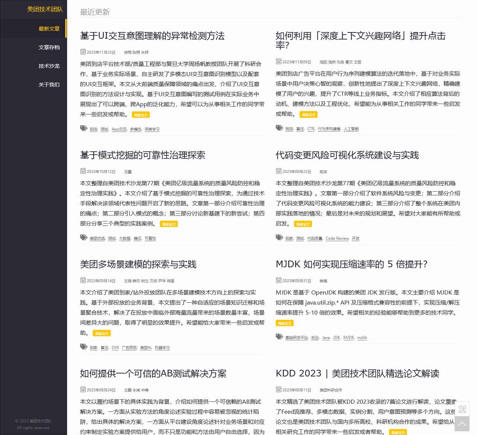This screenshot has width=477, height=435.
Task: Click calendar icon beside 2023年08月31日
Action: tap(279, 280)
